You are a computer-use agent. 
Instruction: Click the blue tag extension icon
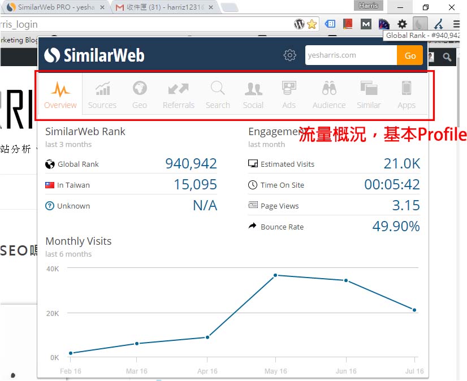[x=330, y=24]
